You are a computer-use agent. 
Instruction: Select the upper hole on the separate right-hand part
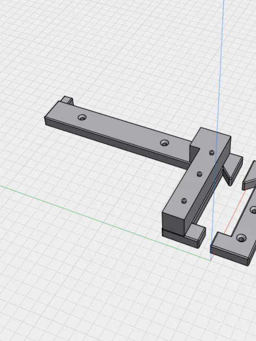pos(253,210)
